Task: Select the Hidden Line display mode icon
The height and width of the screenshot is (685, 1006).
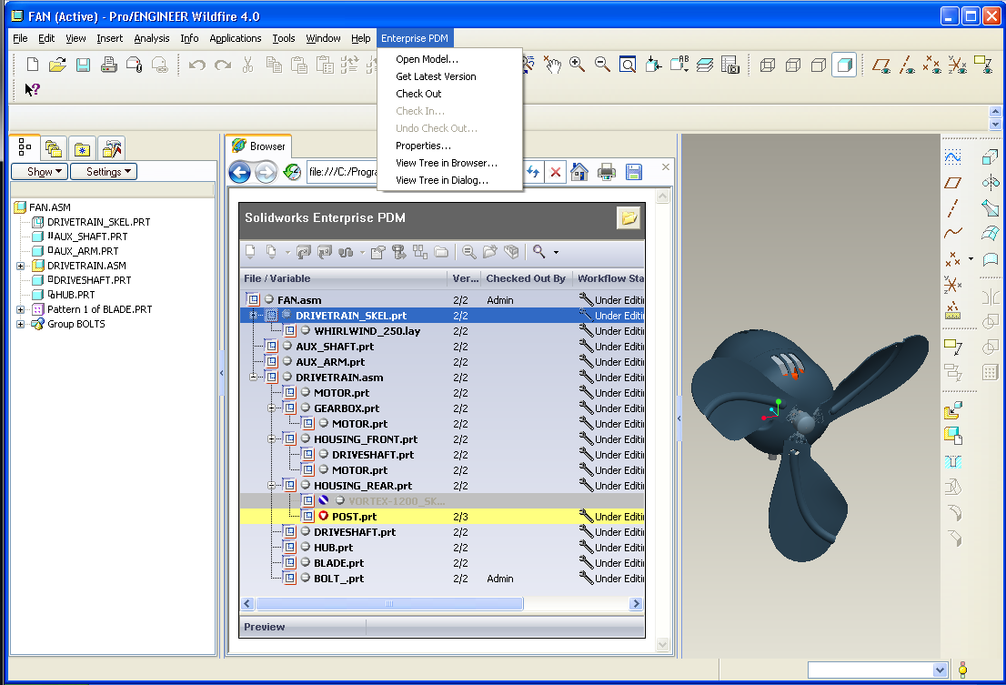Action: (793, 65)
